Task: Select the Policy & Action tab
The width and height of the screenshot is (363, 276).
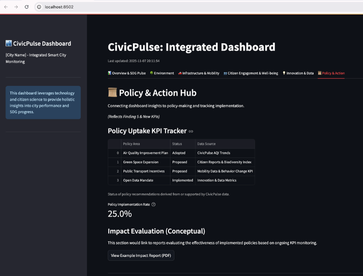Action: click(331, 73)
